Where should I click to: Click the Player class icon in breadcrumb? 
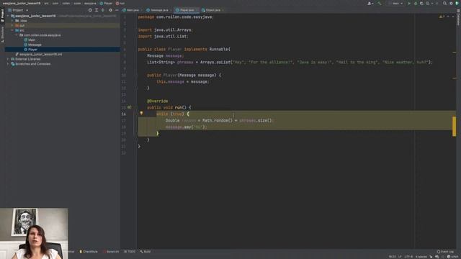point(102,3)
